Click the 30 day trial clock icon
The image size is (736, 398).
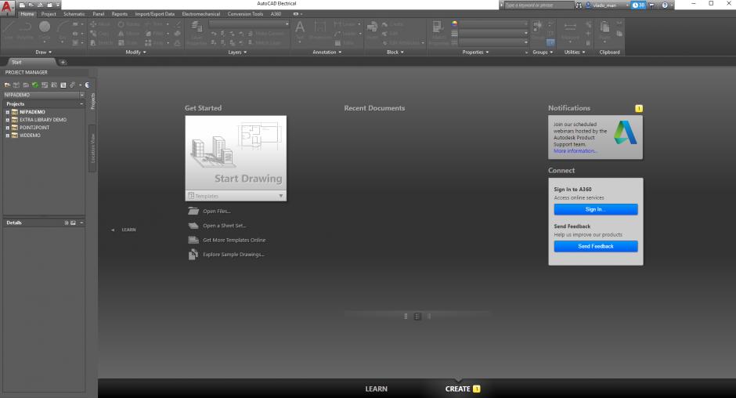pyautogui.click(x=638, y=5)
